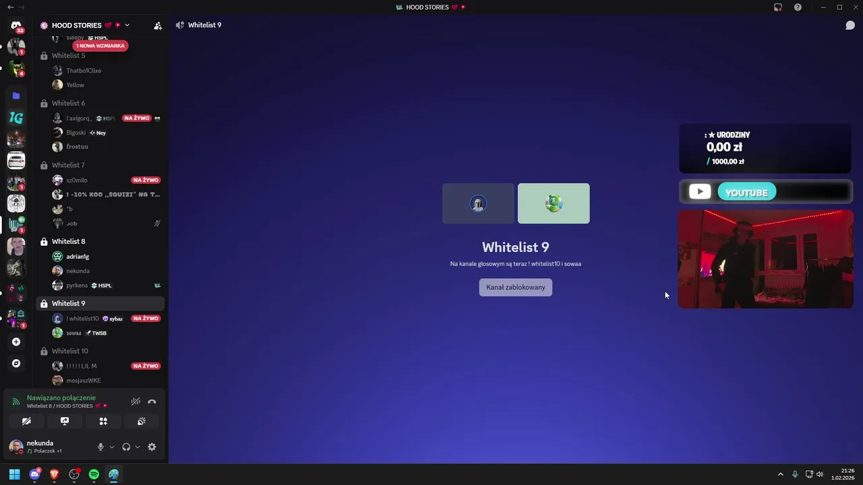The height and width of the screenshot is (485, 863).
Task: Click NA ŻYWO badge next to sz0milo
Action: [x=146, y=181]
